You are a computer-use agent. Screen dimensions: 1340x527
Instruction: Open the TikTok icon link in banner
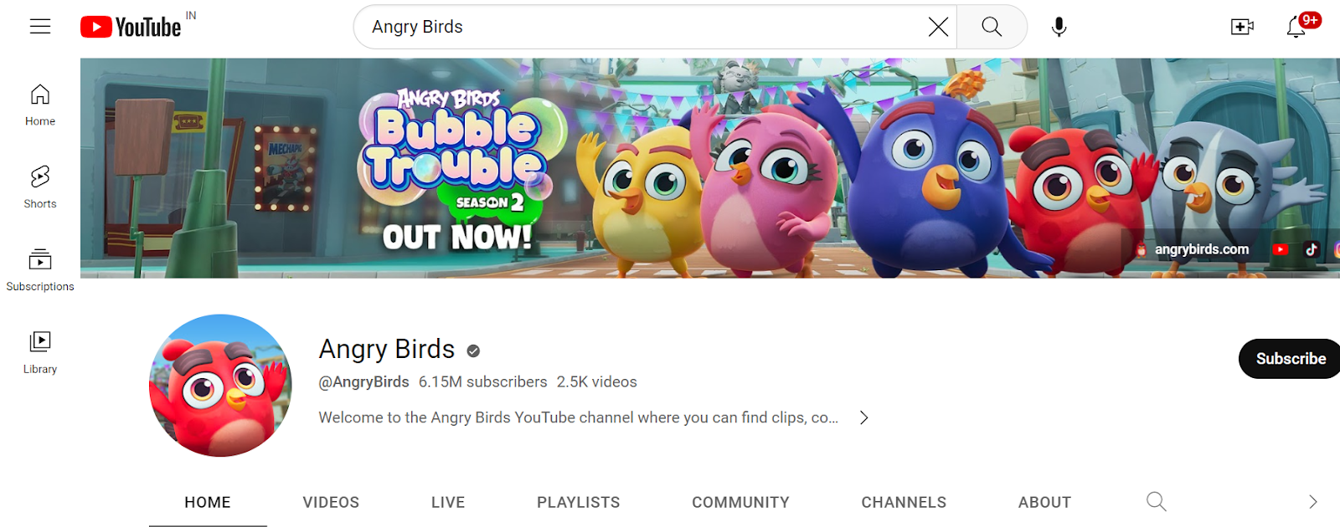pyautogui.click(x=1312, y=249)
